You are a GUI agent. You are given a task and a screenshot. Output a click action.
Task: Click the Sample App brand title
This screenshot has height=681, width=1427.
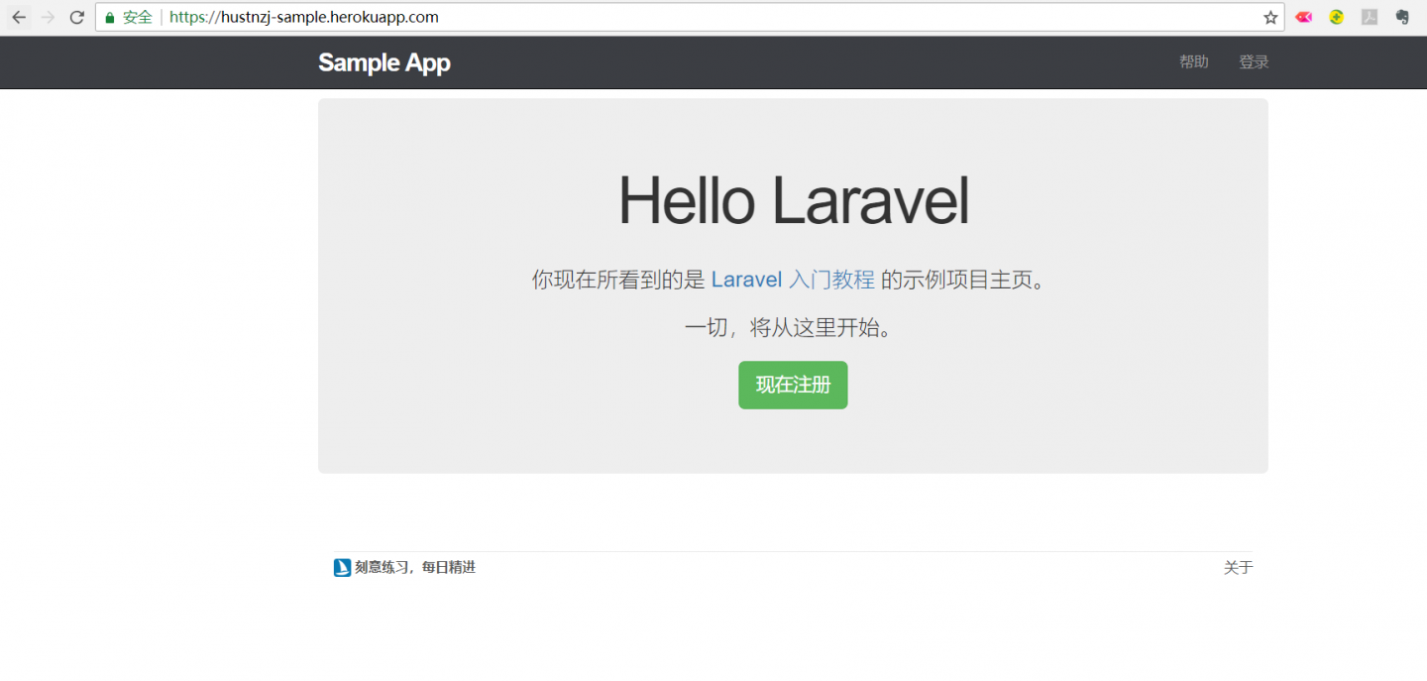pyautogui.click(x=384, y=62)
